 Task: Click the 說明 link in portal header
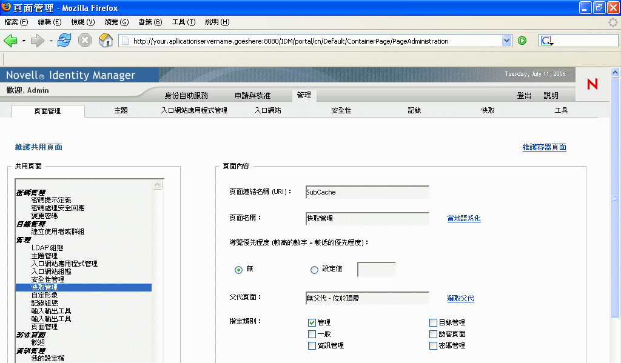click(x=551, y=95)
